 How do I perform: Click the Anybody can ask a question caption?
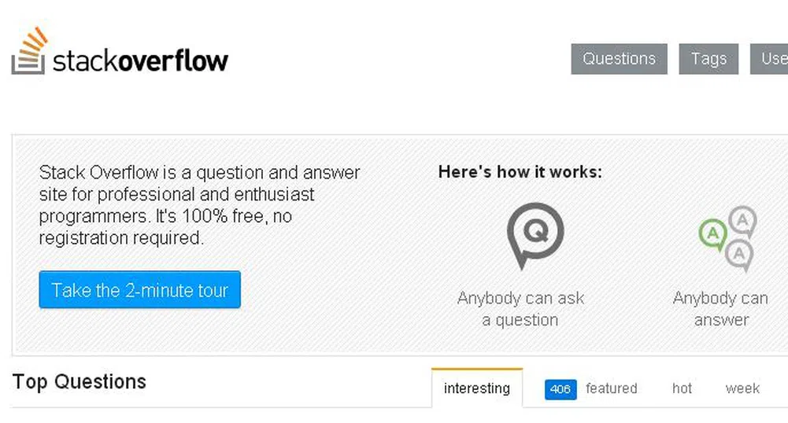coord(520,309)
